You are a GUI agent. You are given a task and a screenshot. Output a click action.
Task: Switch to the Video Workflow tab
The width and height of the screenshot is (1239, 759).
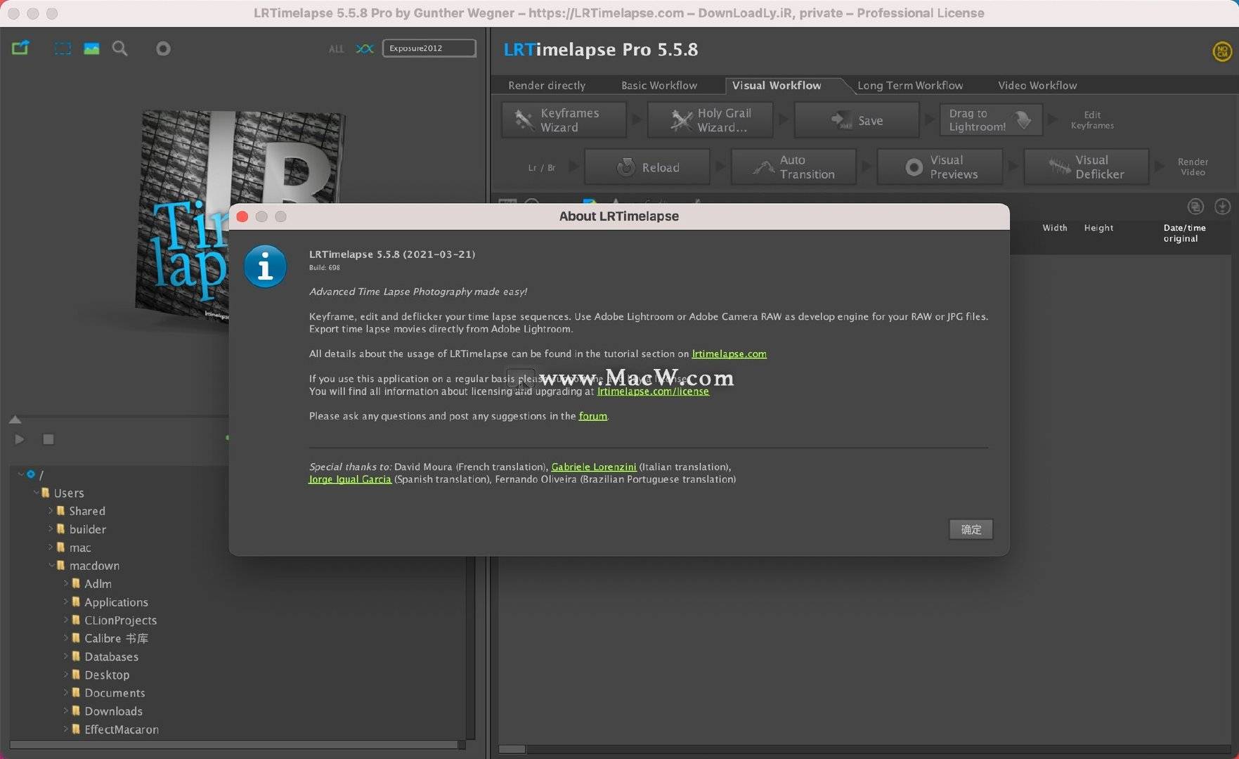[1037, 85]
